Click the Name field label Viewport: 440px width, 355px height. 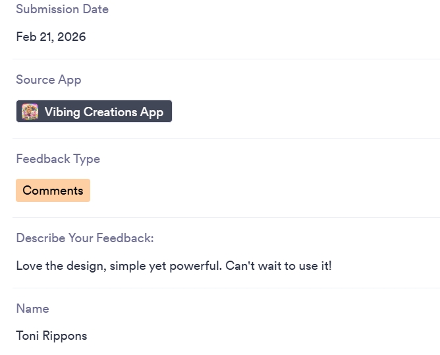[x=32, y=309]
